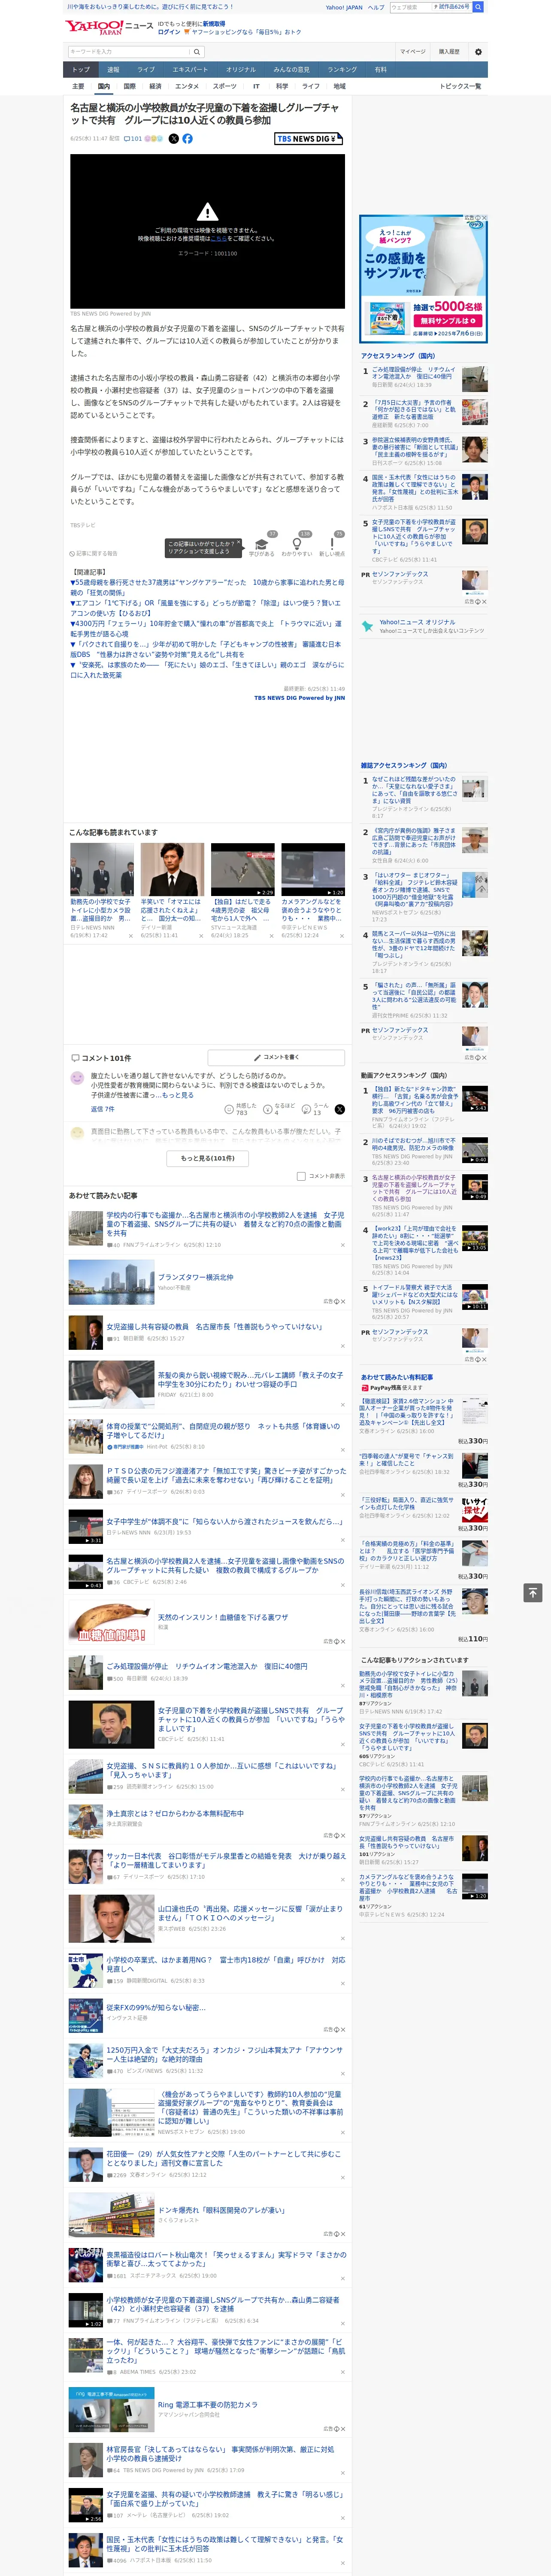Image resolution: width=551 pixels, height=2576 pixels.
Task: Open the スポーツ category tab
Action: [x=225, y=86]
